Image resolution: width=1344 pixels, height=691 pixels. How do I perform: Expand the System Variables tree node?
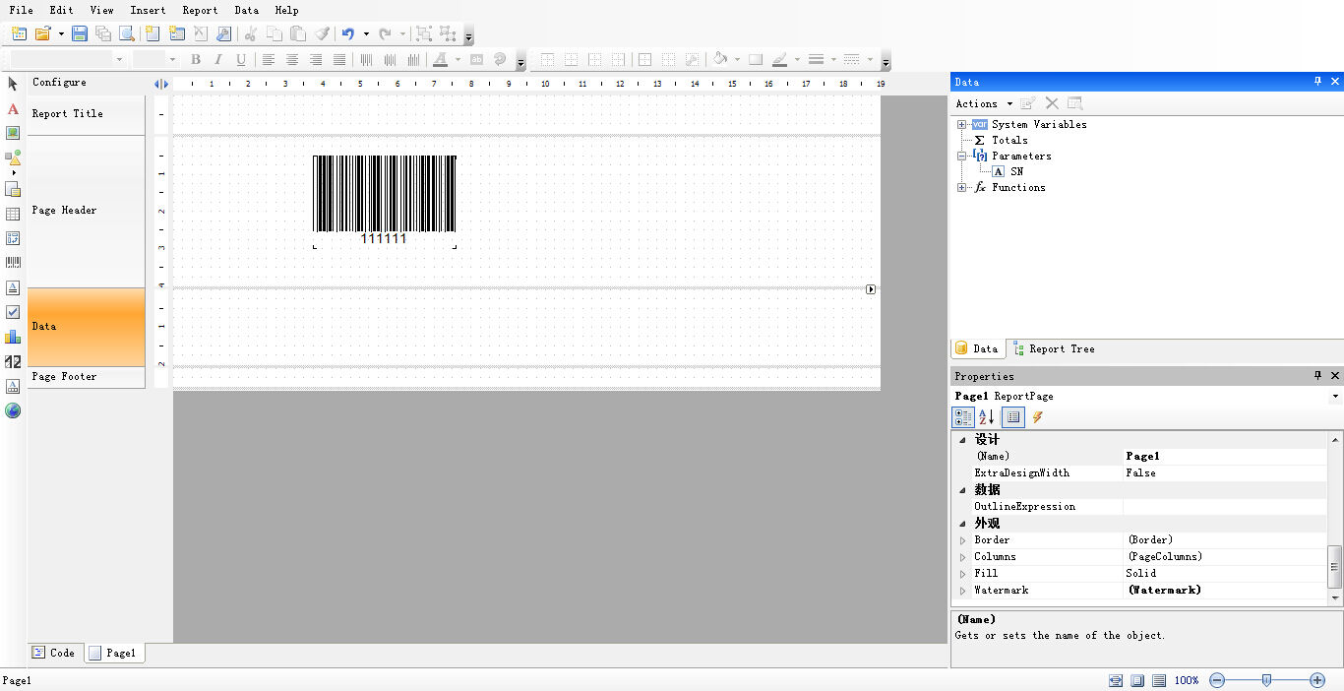[962, 124]
